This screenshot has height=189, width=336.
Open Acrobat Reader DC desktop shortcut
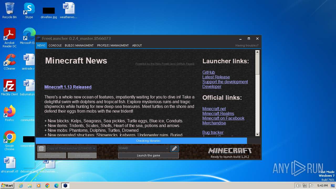pos(9,38)
